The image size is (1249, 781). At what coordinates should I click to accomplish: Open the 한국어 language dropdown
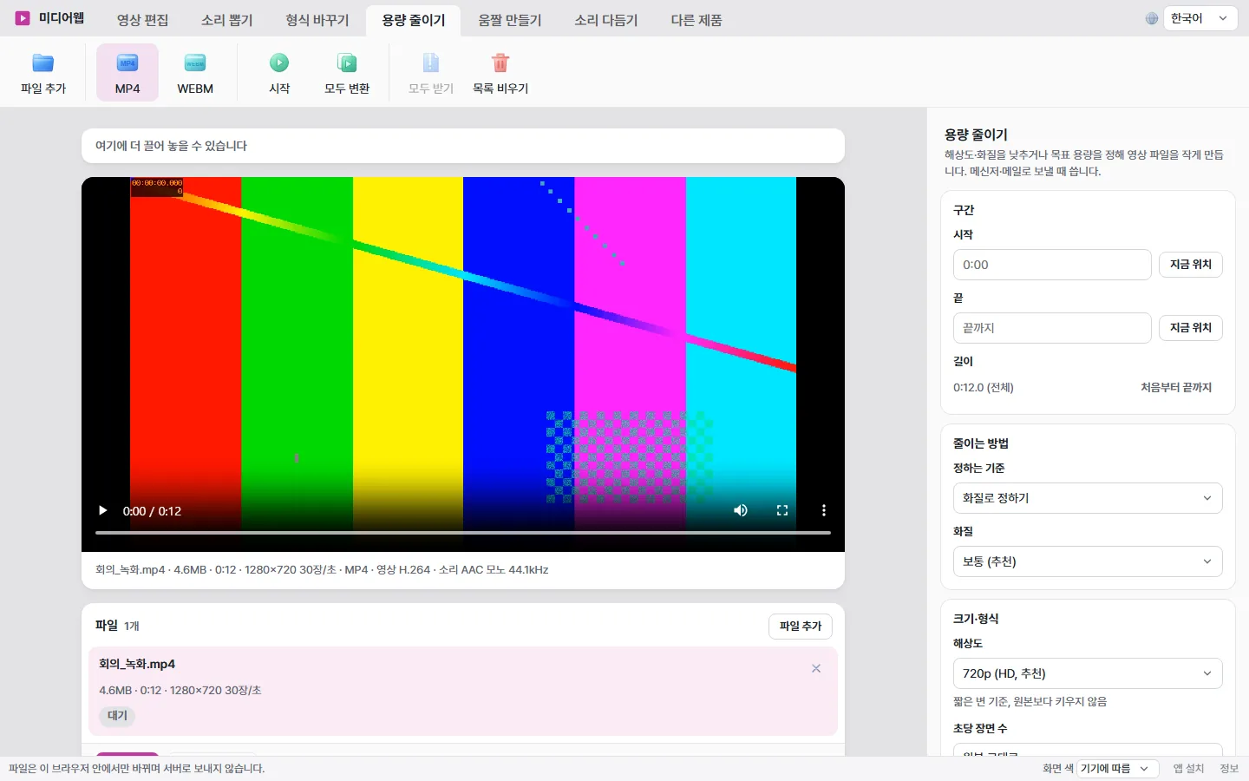(1200, 18)
